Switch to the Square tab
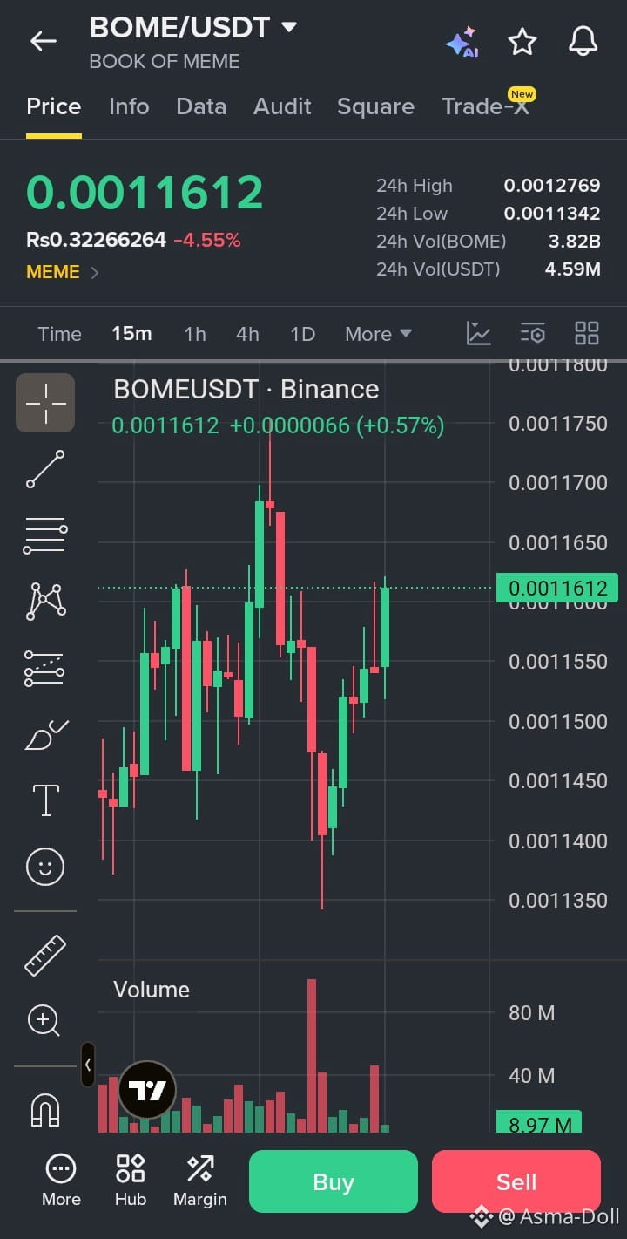Image resolution: width=627 pixels, height=1239 pixels. [x=375, y=106]
